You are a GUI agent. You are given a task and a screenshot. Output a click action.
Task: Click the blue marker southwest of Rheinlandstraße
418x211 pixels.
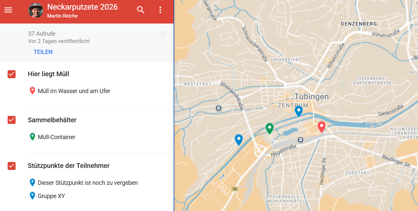[238, 139]
